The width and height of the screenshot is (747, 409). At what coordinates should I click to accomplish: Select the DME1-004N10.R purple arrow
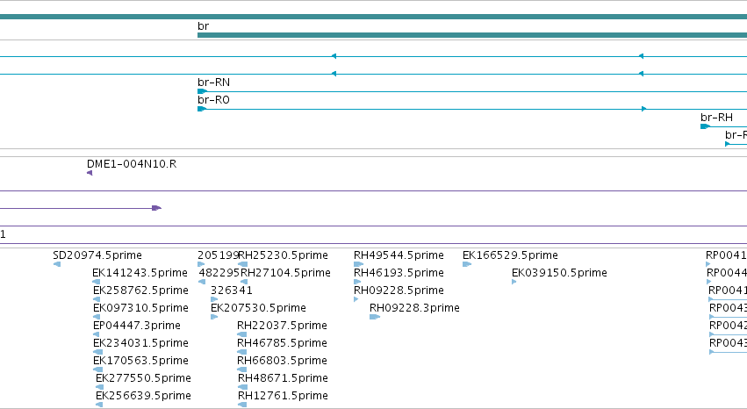(x=90, y=173)
